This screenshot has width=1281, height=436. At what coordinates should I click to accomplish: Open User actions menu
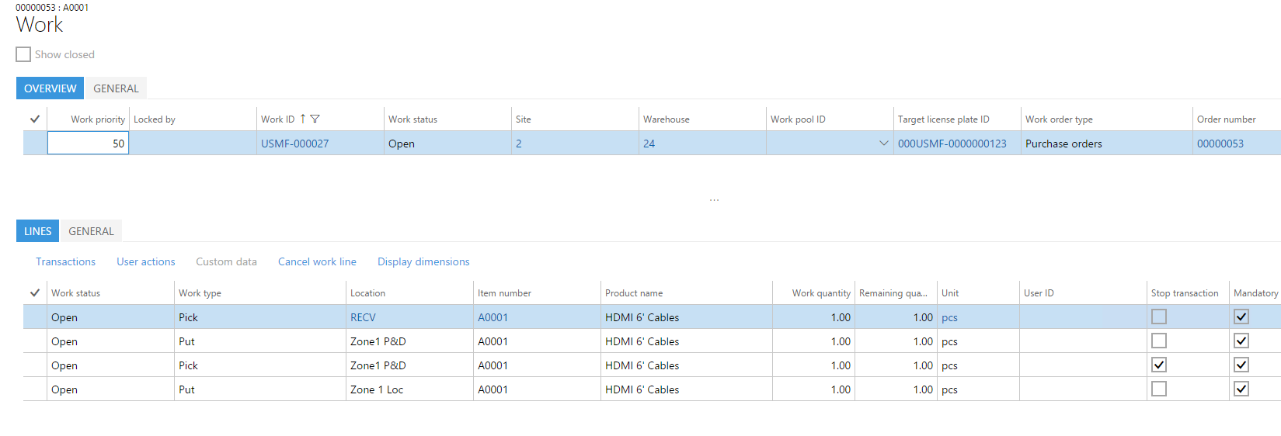145,261
